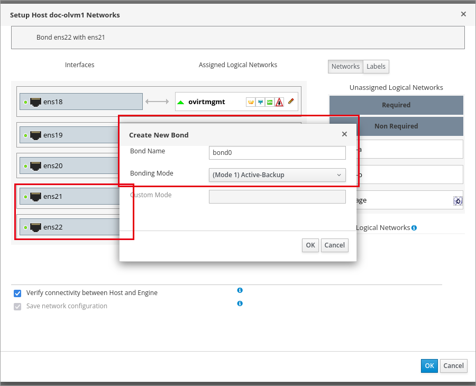
Task: Close the Create New Bond dialog
Action: tap(344, 134)
